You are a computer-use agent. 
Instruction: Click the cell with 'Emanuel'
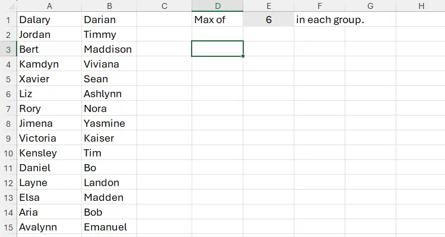click(109, 227)
